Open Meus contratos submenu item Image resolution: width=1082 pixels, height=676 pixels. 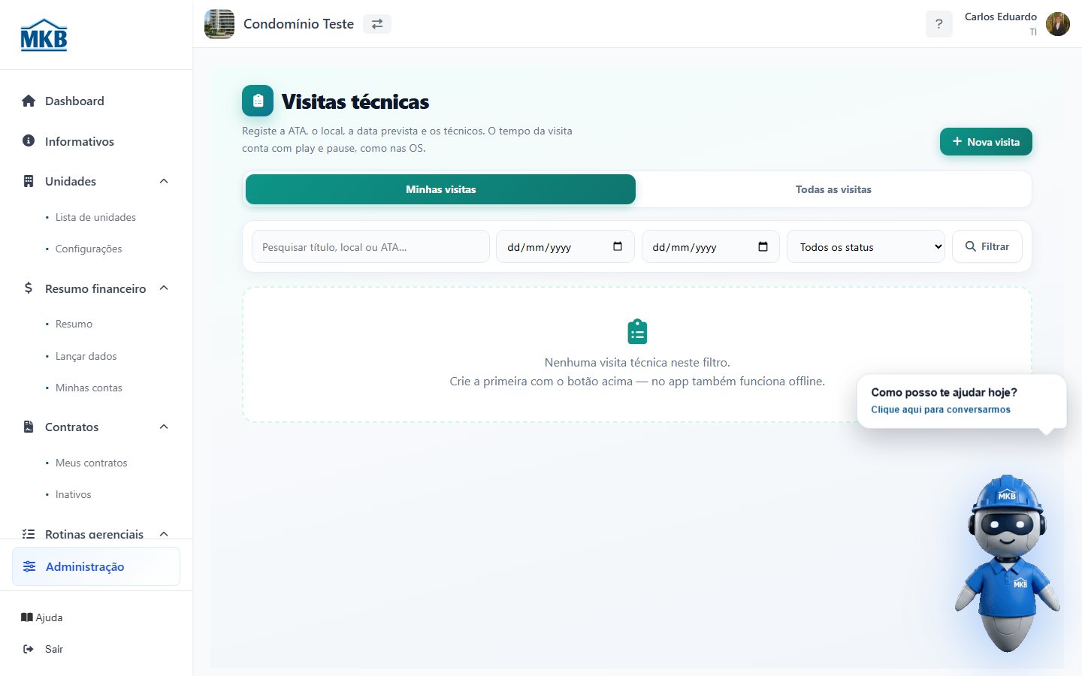click(91, 463)
